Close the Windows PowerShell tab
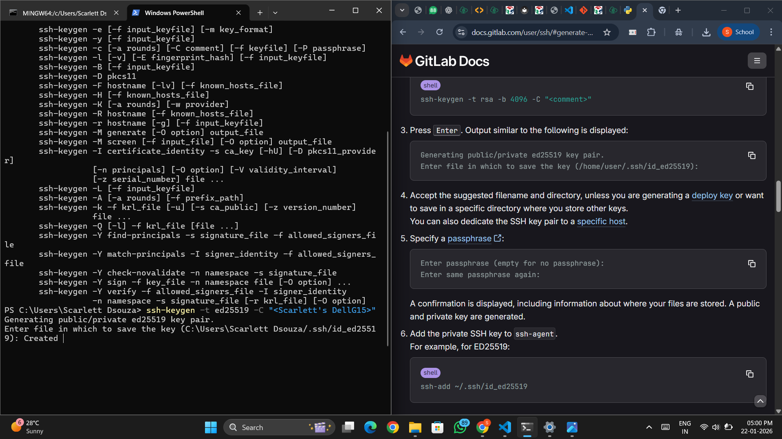Screen dimensions: 782x439 tap(238, 13)
